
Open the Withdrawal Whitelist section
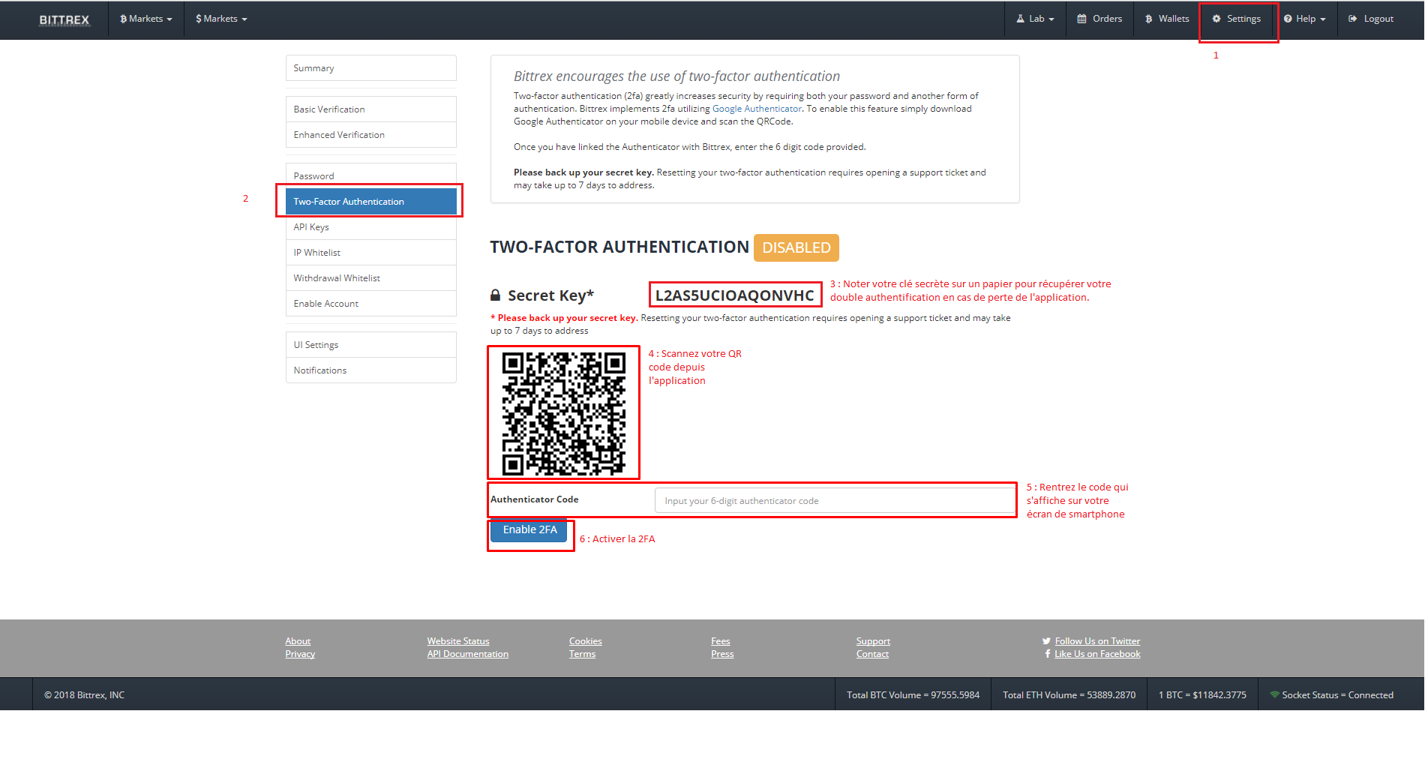[371, 278]
